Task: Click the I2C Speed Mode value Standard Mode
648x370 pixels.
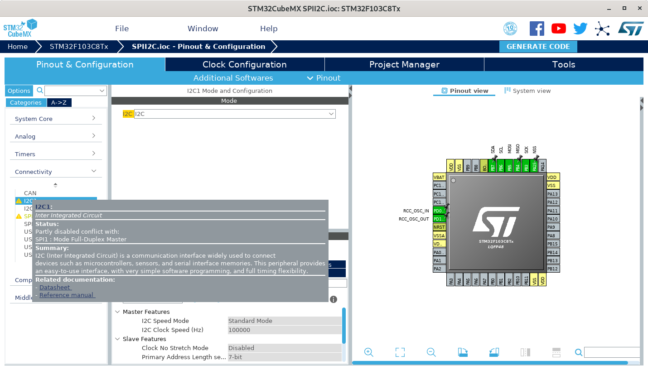Action: point(285,321)
